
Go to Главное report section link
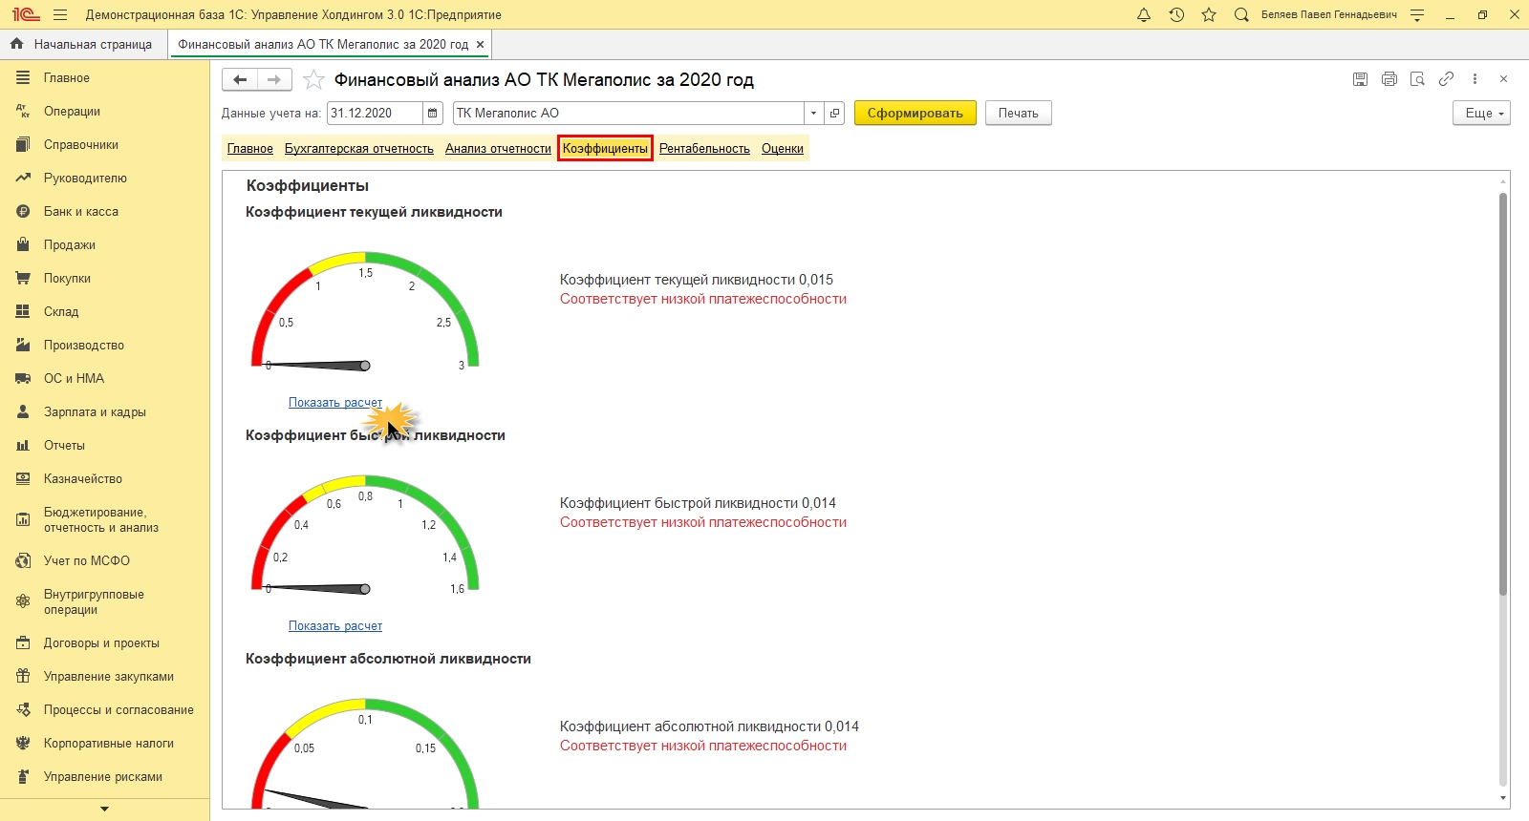250,149
